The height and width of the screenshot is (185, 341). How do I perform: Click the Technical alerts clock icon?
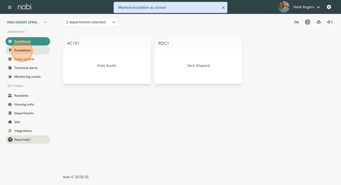tap(10, 68)
